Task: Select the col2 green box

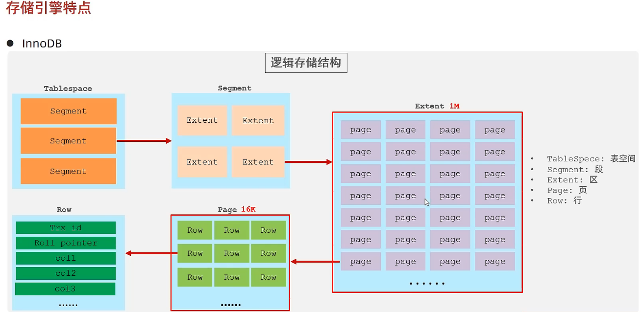Action: click(x=66, y=273)
